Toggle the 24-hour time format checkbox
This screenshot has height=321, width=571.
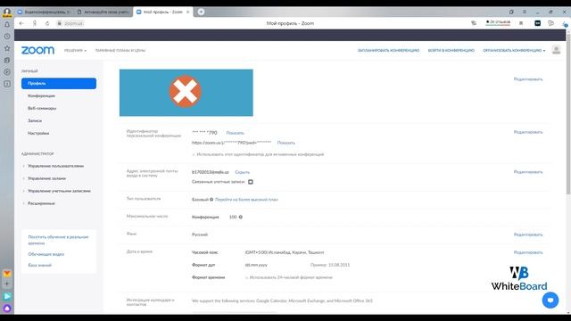pos(246,277)
